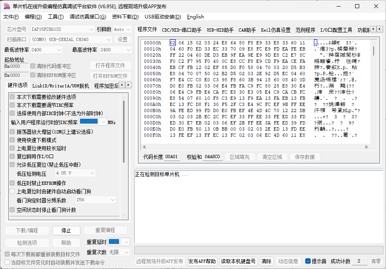Image resolution: width=386 pixels, height=269 pixels.
Task: Toggle 清除EEPROM缓冲区 checkbox
Action: (33, 75)
